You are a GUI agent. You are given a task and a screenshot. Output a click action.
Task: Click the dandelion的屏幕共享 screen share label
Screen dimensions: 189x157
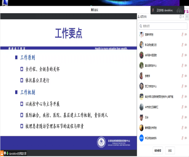click(18, 153)
